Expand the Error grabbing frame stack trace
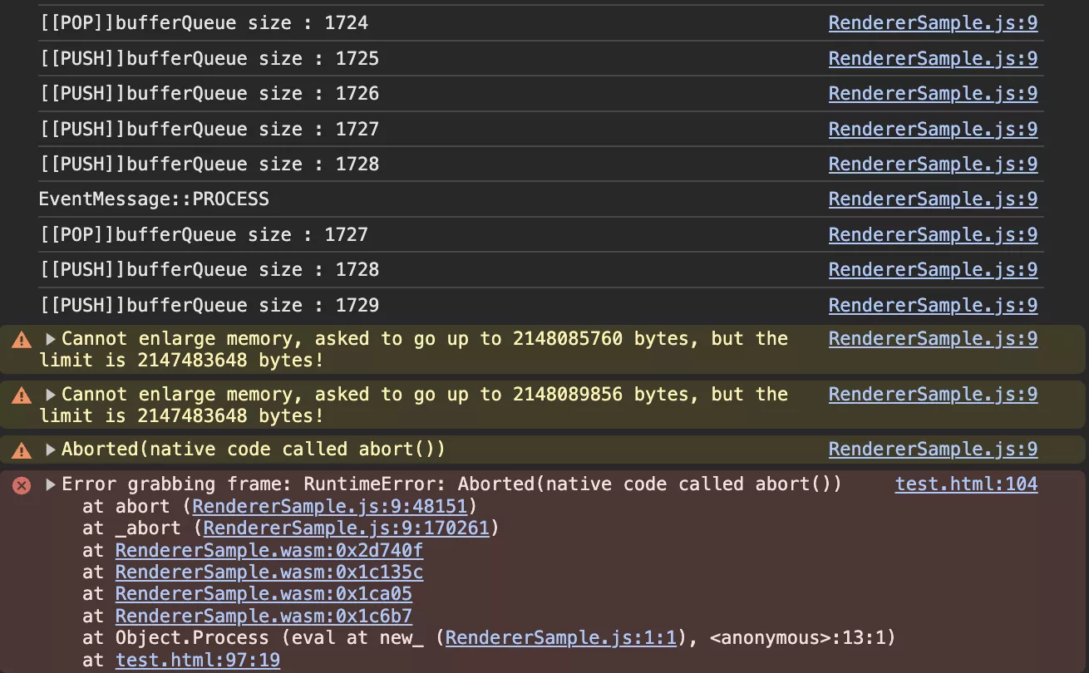This screenshot has height=673, width=1089. click(51, 484)
